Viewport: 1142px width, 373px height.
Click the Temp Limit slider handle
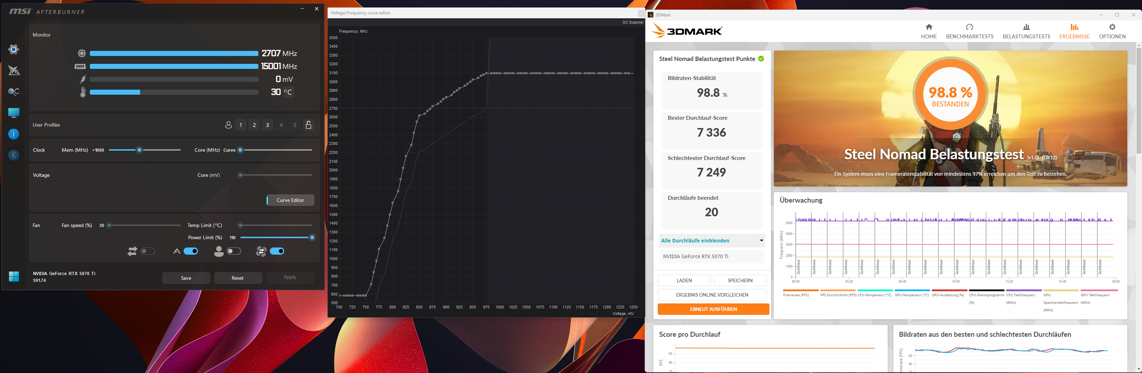(240, 225)
